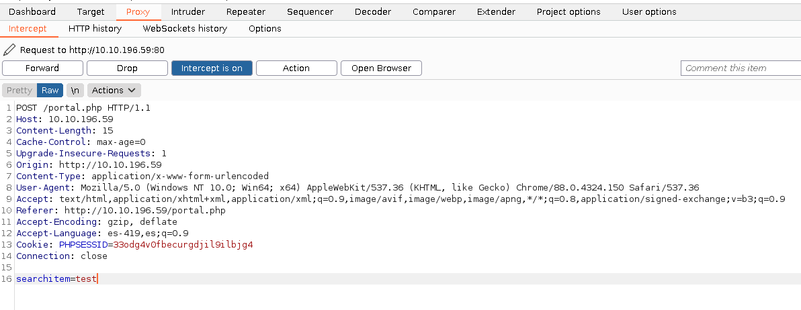Click the Connection: close line
The image size is (801, 310).
tap(62, 256)
